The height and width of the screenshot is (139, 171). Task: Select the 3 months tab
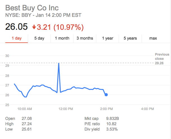[x=85, y=38]
